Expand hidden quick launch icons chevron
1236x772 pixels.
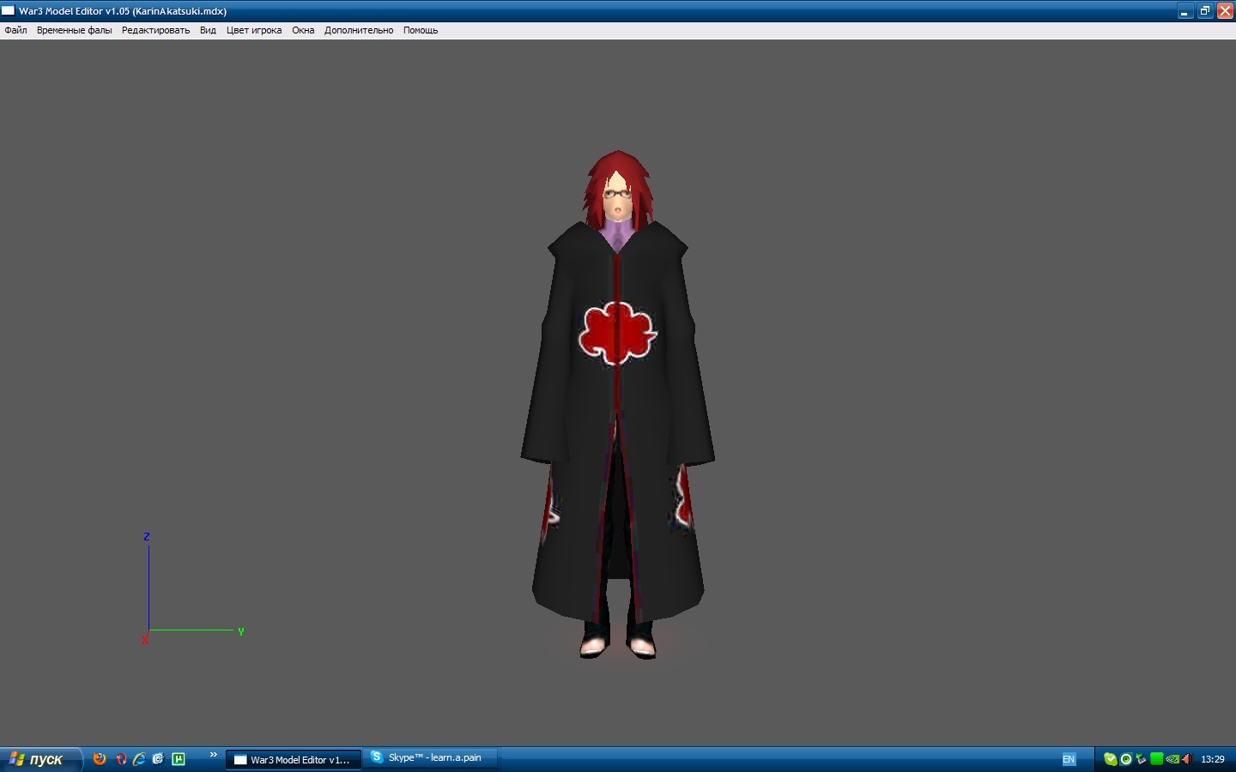214,755
